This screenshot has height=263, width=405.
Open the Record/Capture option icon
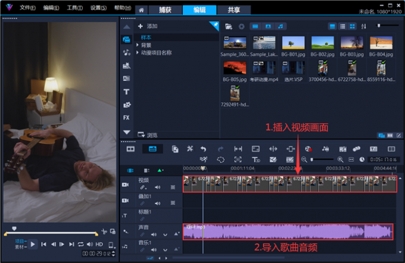click(x=308, y=149)
